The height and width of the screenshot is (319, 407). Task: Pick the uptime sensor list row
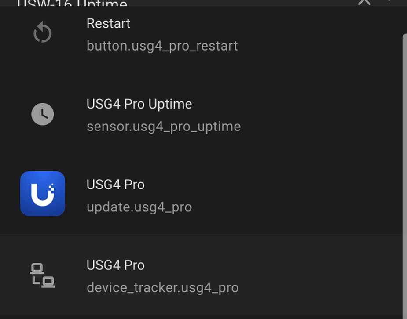tap(201, 113)
